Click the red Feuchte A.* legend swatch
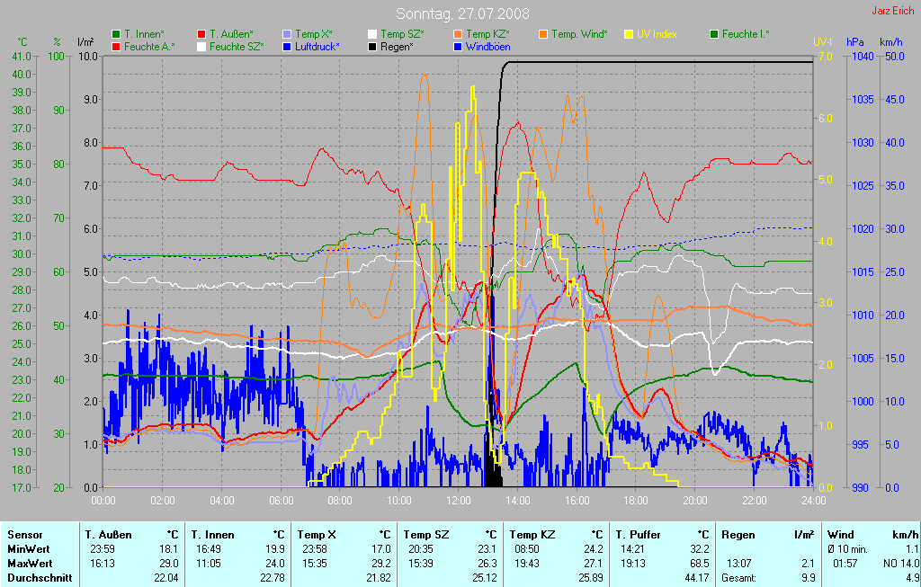The image size is (921, 587). (116, 47)
